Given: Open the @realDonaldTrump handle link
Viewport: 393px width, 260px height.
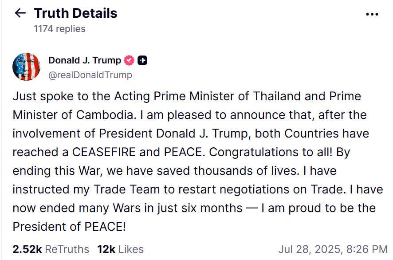Looking at the screenshot, I should click(x=90, y=75).
